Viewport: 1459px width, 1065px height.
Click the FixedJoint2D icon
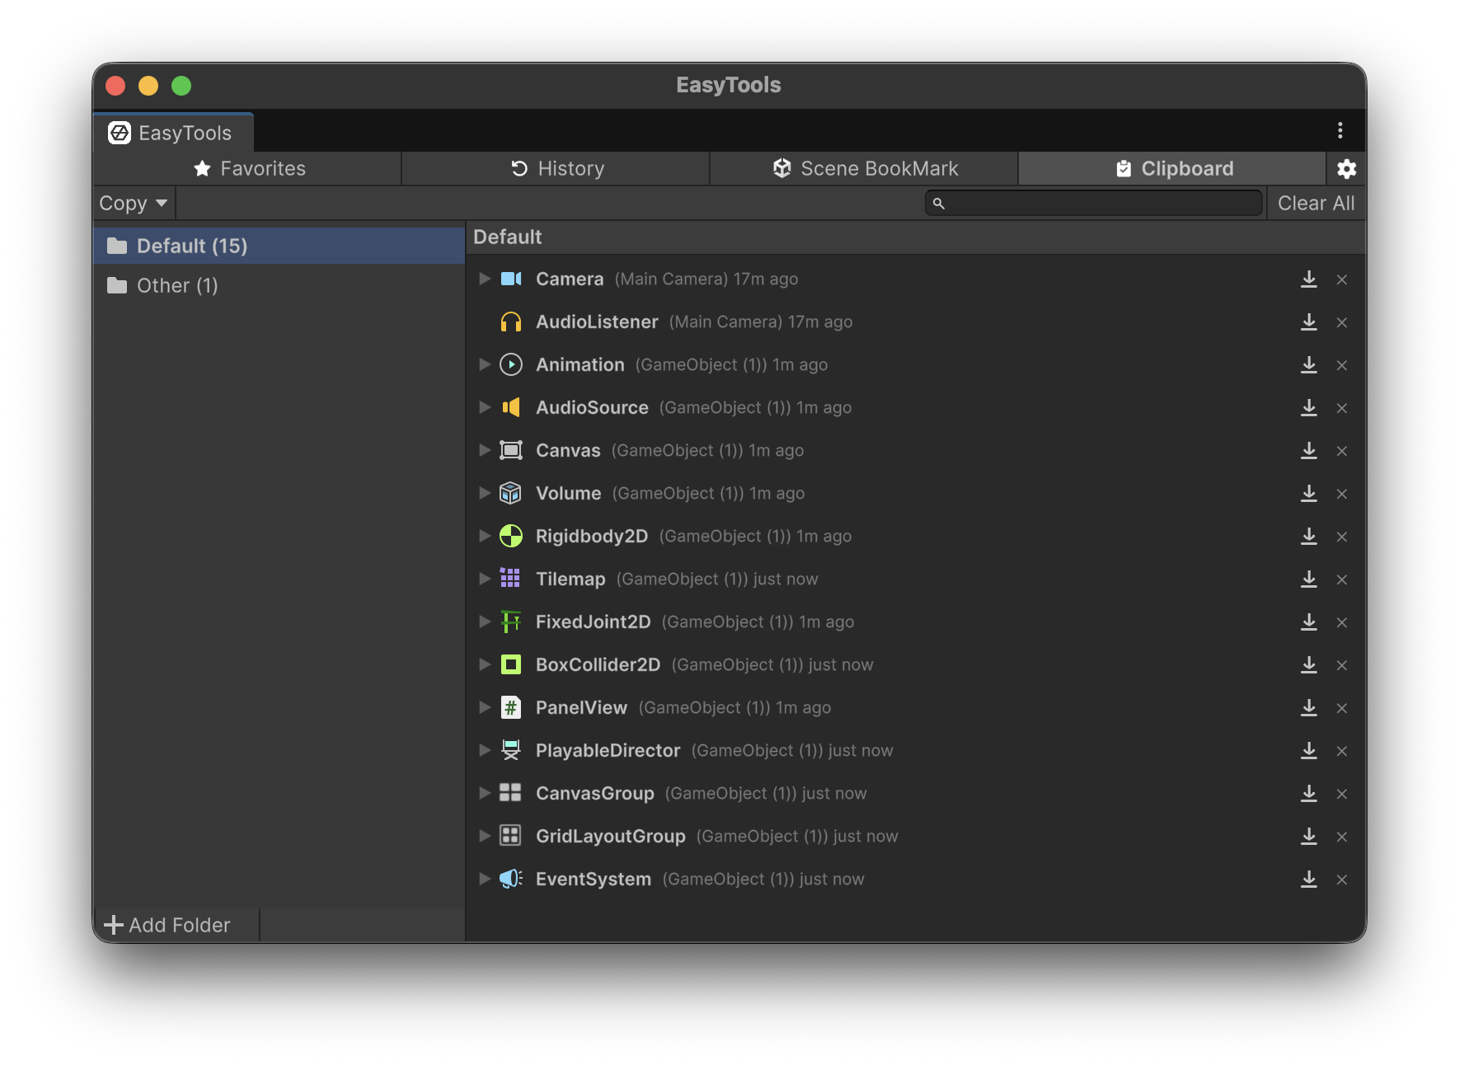tap(511, 622)
